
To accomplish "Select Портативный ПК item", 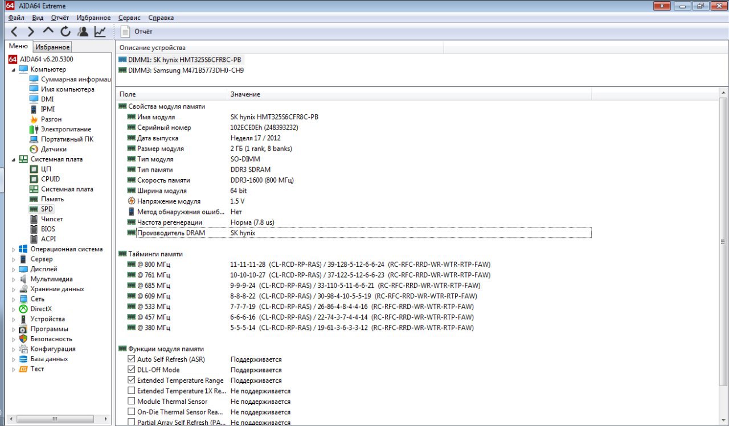I will tap(62, 139).
